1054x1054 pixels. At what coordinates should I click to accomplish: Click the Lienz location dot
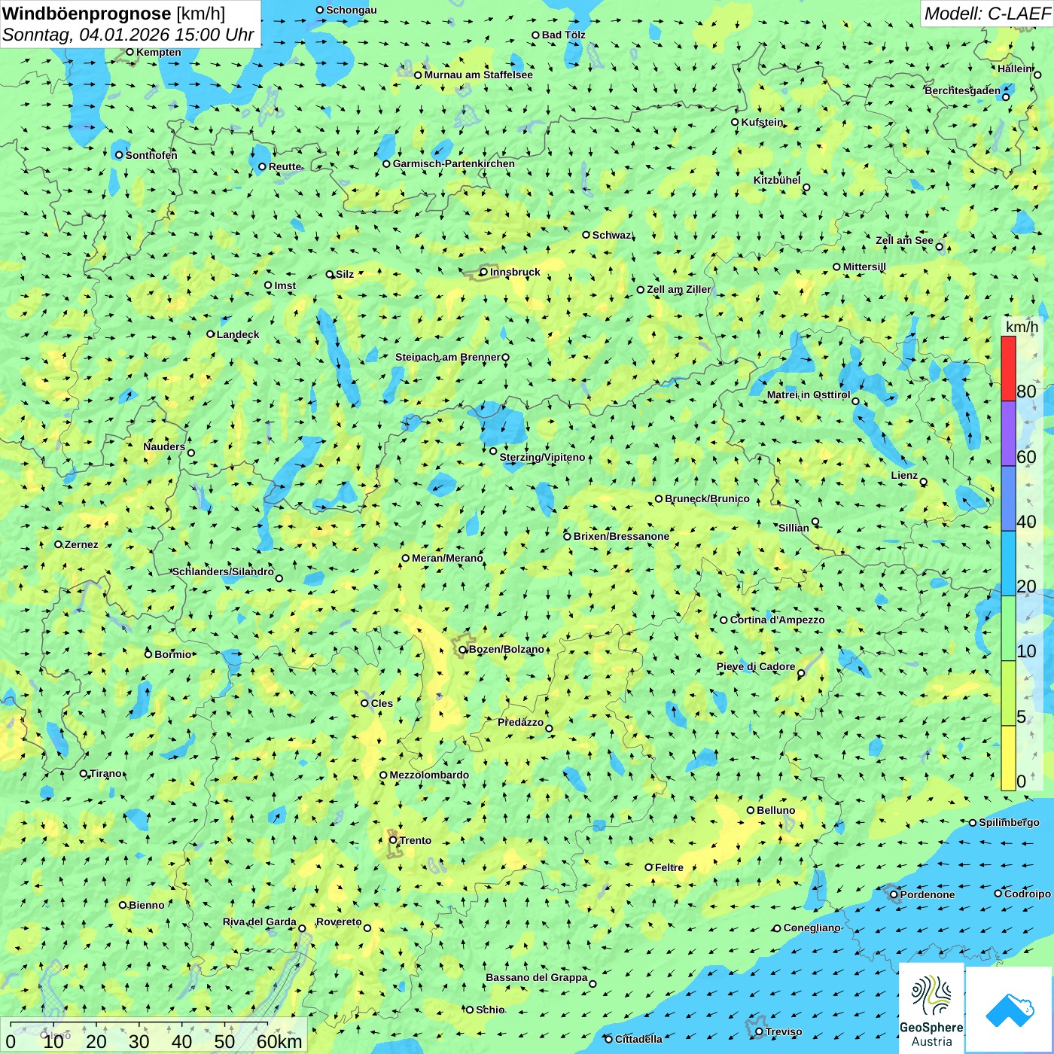point(924,482)
